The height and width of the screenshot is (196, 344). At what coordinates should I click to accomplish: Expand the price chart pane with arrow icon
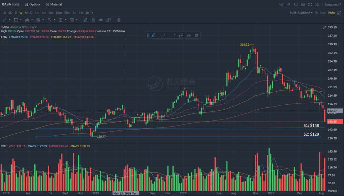pos(324,28)
